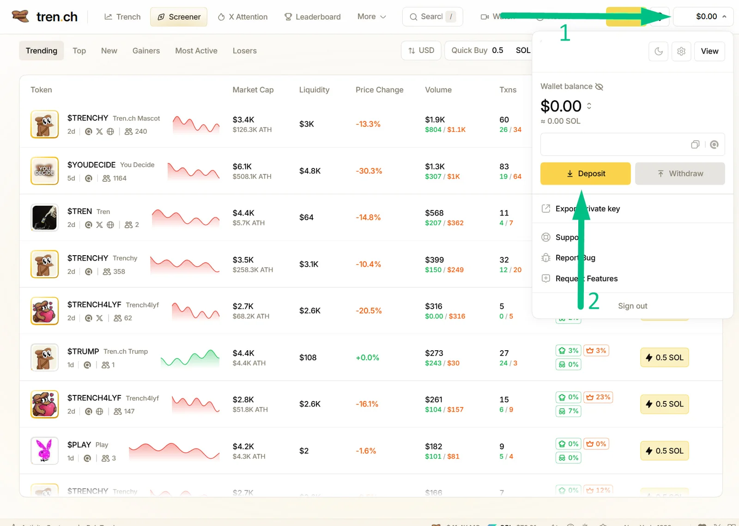Click the Deposit button
This screenshot has width=739, height=526.
pos(585,173)
